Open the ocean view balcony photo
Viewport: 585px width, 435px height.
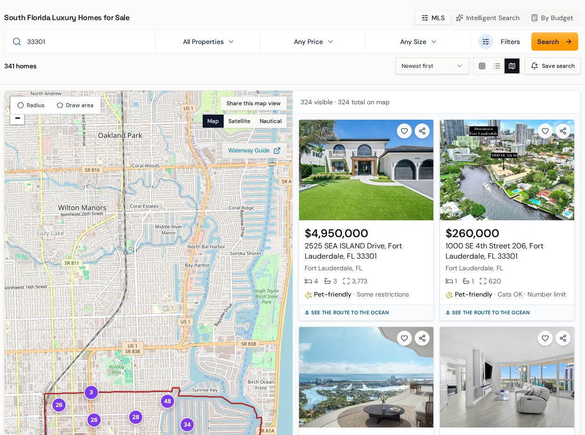click(x=366, y=377)
